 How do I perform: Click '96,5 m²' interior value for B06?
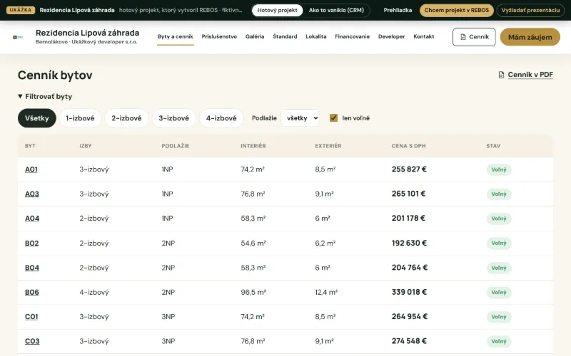pyautogui.click(x=253, y=293)
